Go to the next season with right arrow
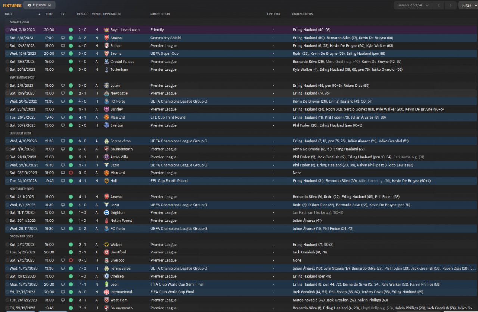 (451, 5)
